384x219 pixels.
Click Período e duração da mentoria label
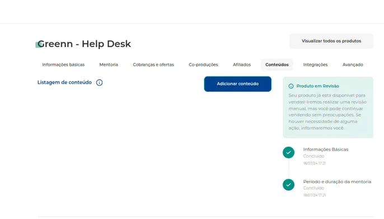point(337,182)
